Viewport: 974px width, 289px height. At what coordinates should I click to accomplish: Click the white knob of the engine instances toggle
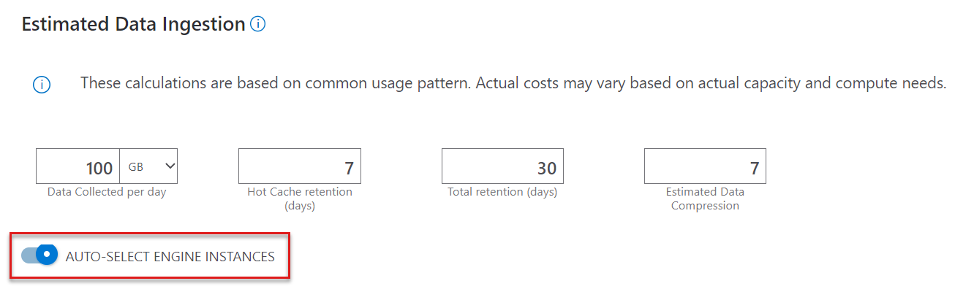pos(48,255)
